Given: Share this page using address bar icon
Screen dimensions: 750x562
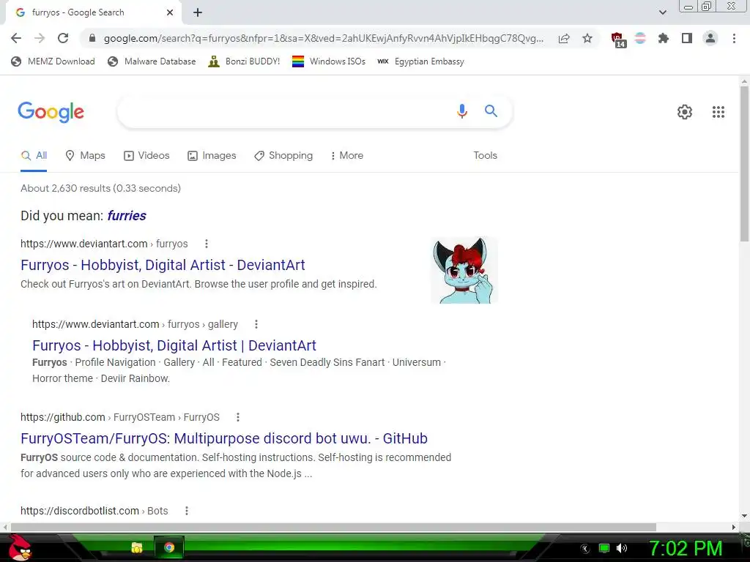Looking at the screenshot, I should tap(564, 39).
